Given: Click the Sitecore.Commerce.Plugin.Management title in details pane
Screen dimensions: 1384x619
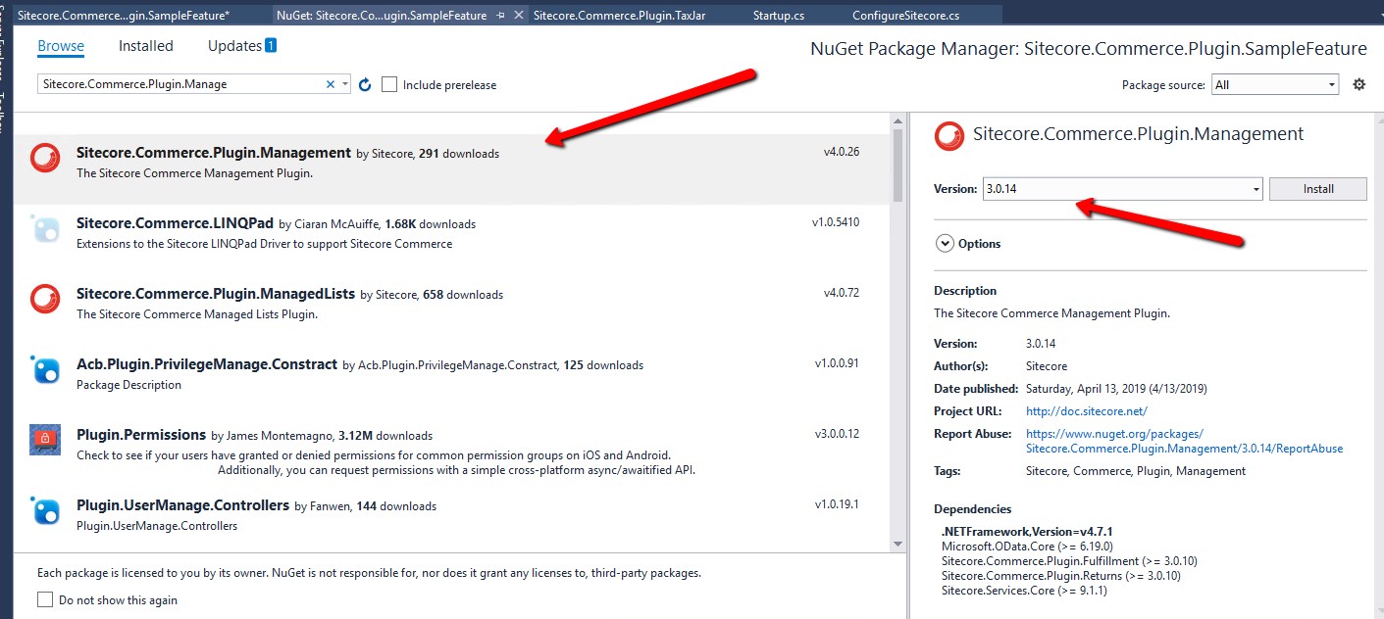Looking at the screenshot, I should point(1139,134).
